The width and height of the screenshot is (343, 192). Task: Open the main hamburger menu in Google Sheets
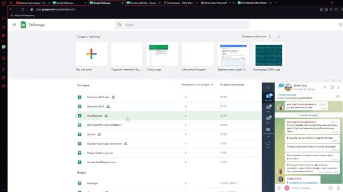point(14,25)
